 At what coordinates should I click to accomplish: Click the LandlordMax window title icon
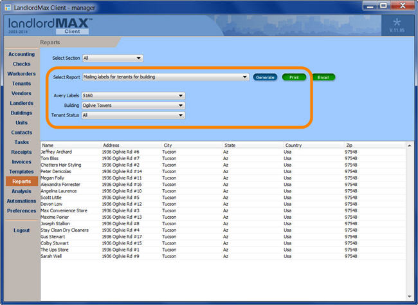[x=8, y=8]
